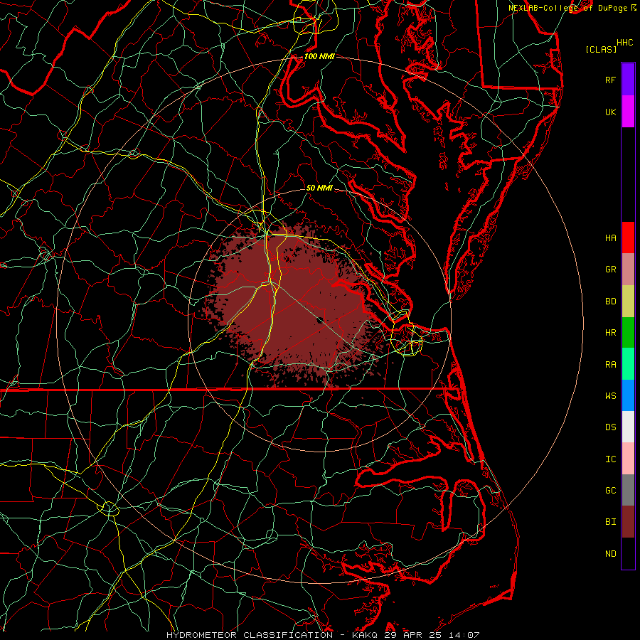Click the 50 NMI range ring label
Screen dimensions: 640x640
coord(319,188)
